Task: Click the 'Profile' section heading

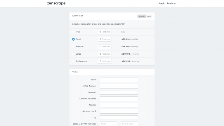Action: point(74,72)
